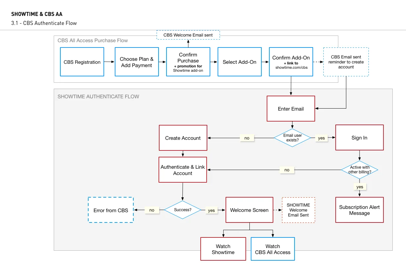Viewport: 406px width, 263px height.
Task: Select the Success? decision diamond
Action: click(x=183, y=210)
